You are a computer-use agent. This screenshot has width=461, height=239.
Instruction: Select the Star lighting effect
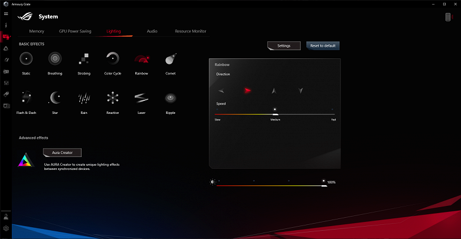click(55, 98)
